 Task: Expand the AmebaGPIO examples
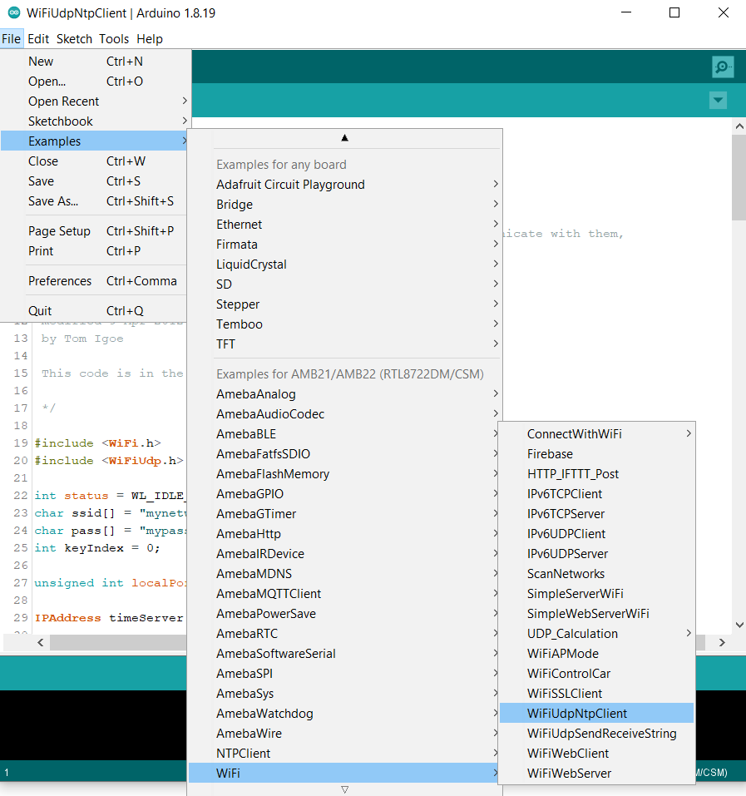coord(344,494)
